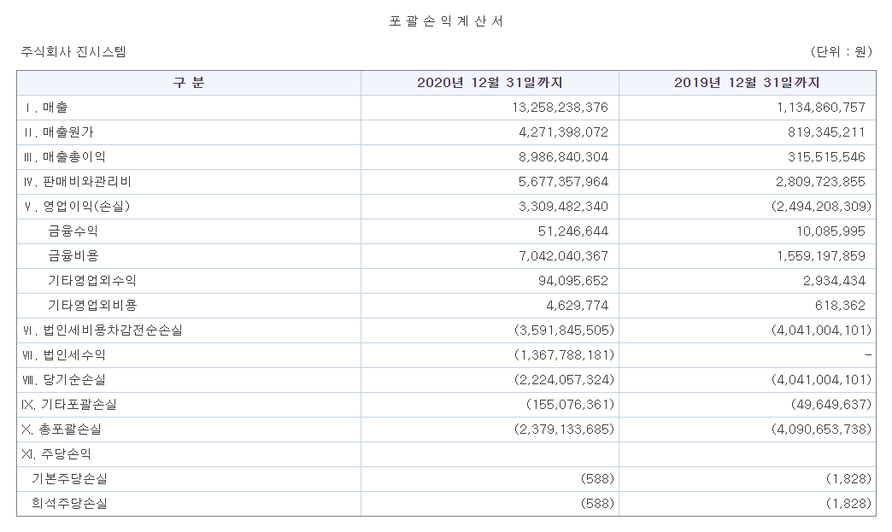Select the value 4,271,398,072

pyautogui.click(x=563, y=132)
